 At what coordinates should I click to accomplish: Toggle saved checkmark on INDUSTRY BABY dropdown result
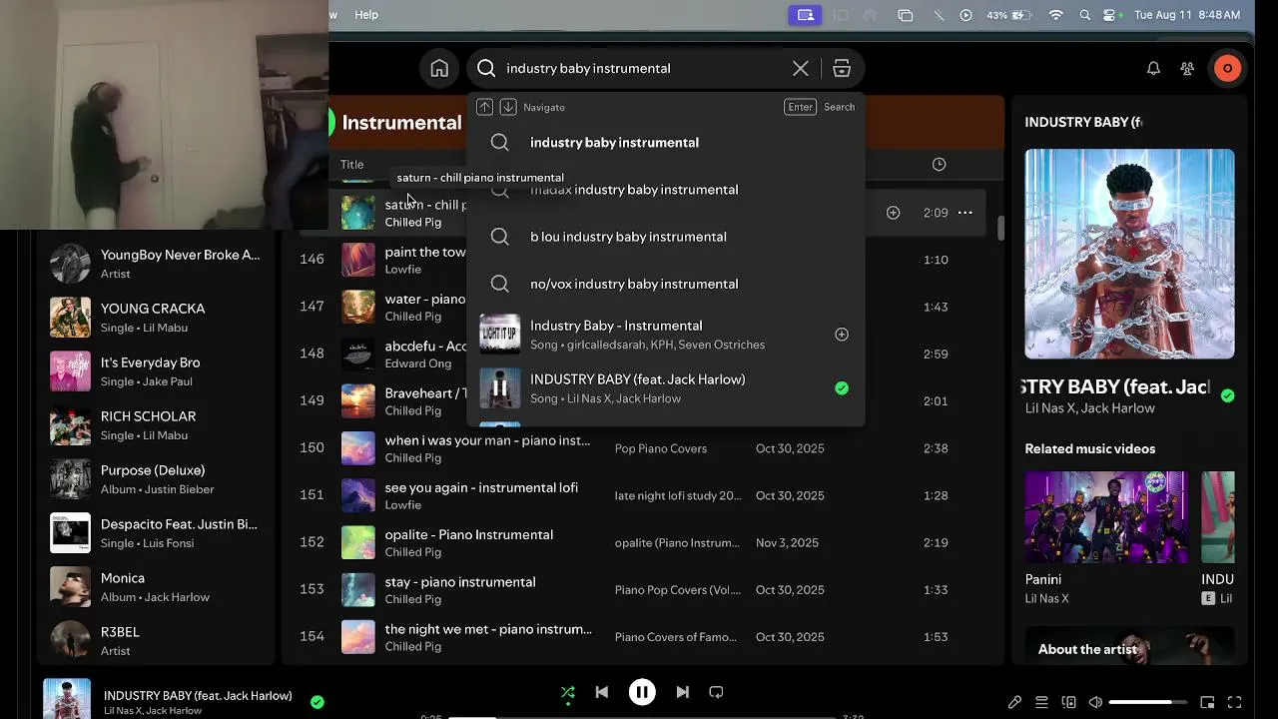click(x=842, y=388)
